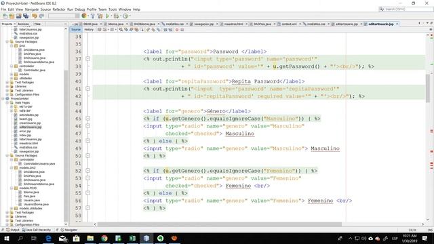Select editarUsuario.jsp in the project tree
Image resolution: width=434 pixels, height=244 pixels.
click(30, 127)
